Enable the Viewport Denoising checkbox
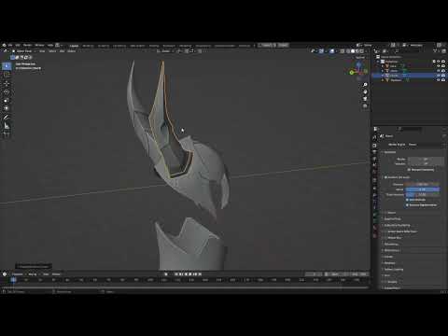The height and width of the screenshot is (336, 448). 409,170
